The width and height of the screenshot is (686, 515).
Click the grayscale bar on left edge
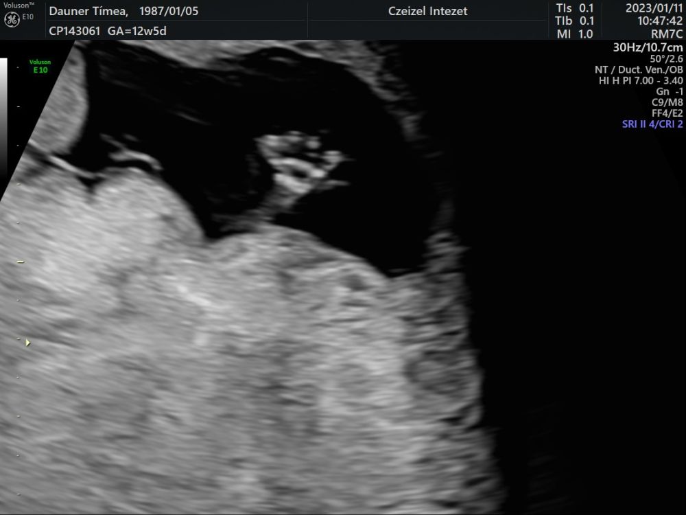pos(3,118)
